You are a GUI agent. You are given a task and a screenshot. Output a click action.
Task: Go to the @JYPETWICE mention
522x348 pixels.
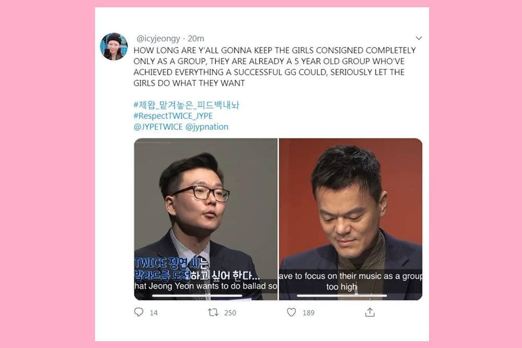point(158,127)
